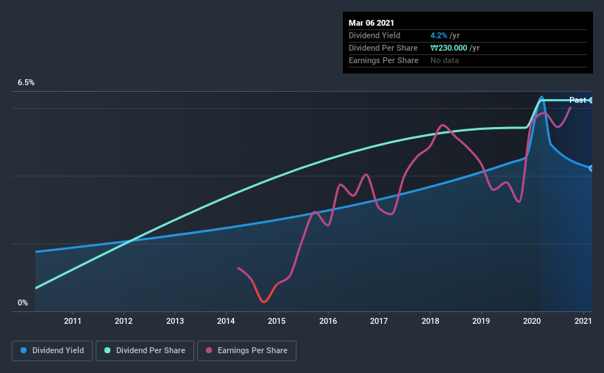Toggle the Dividend Per Share legend button
The height and width of the screenshot is (373, 604).
[x=145, y=351]
